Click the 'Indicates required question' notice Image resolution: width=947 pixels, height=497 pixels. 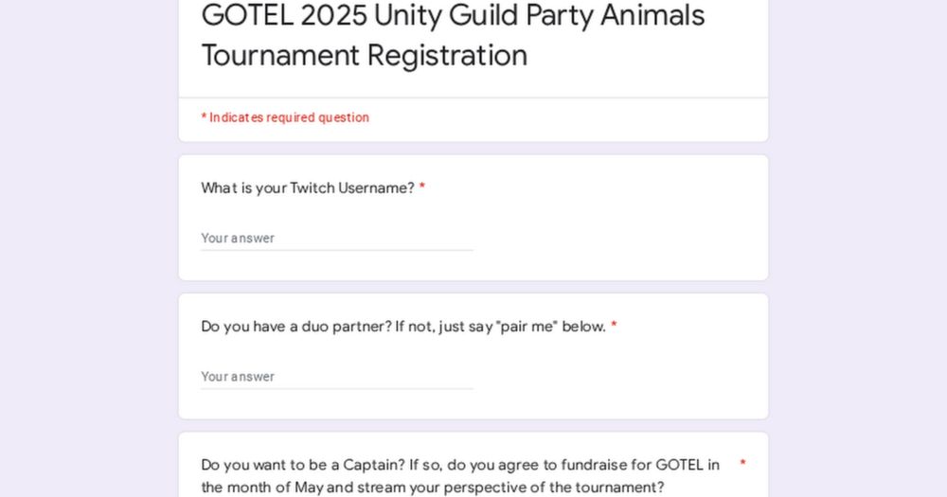pyautogui.click(x=285, y=117)
